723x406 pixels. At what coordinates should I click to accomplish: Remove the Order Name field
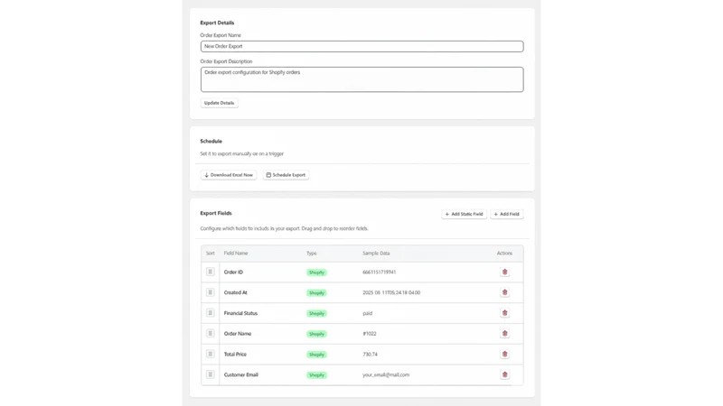(504, 333)
